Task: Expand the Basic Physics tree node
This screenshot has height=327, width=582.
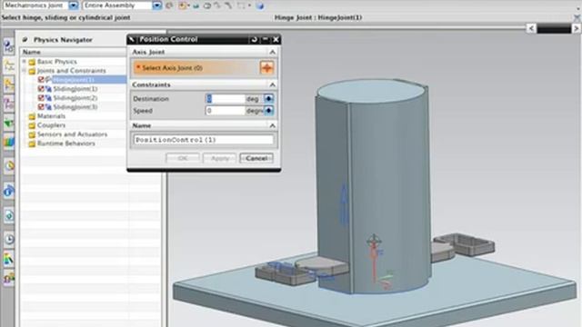Action: (x=25, y=61)
